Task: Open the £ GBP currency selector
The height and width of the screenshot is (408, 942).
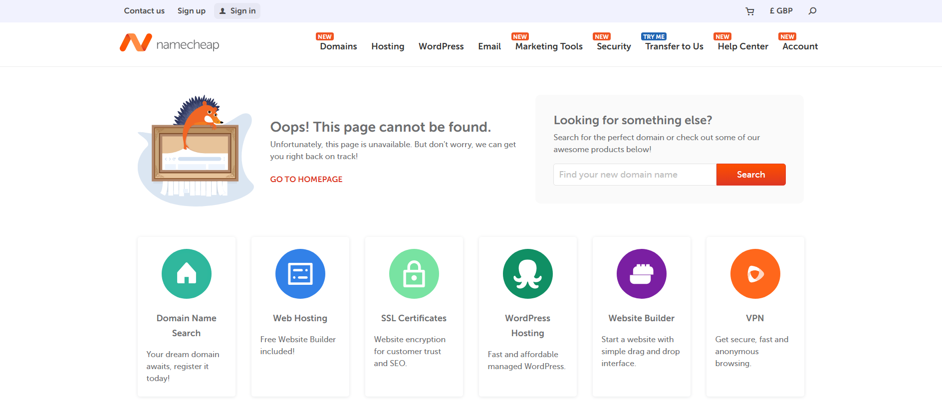Action: (781, 11)
